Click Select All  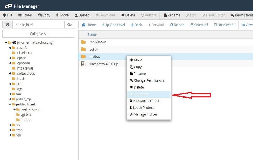click(x=199, y=25)
